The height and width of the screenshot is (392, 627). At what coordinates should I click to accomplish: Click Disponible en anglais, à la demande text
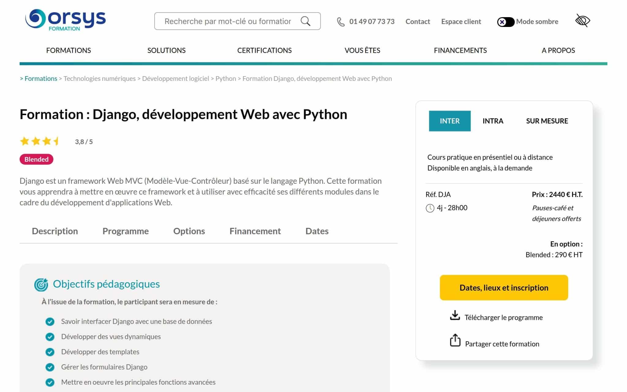(480, 168)
